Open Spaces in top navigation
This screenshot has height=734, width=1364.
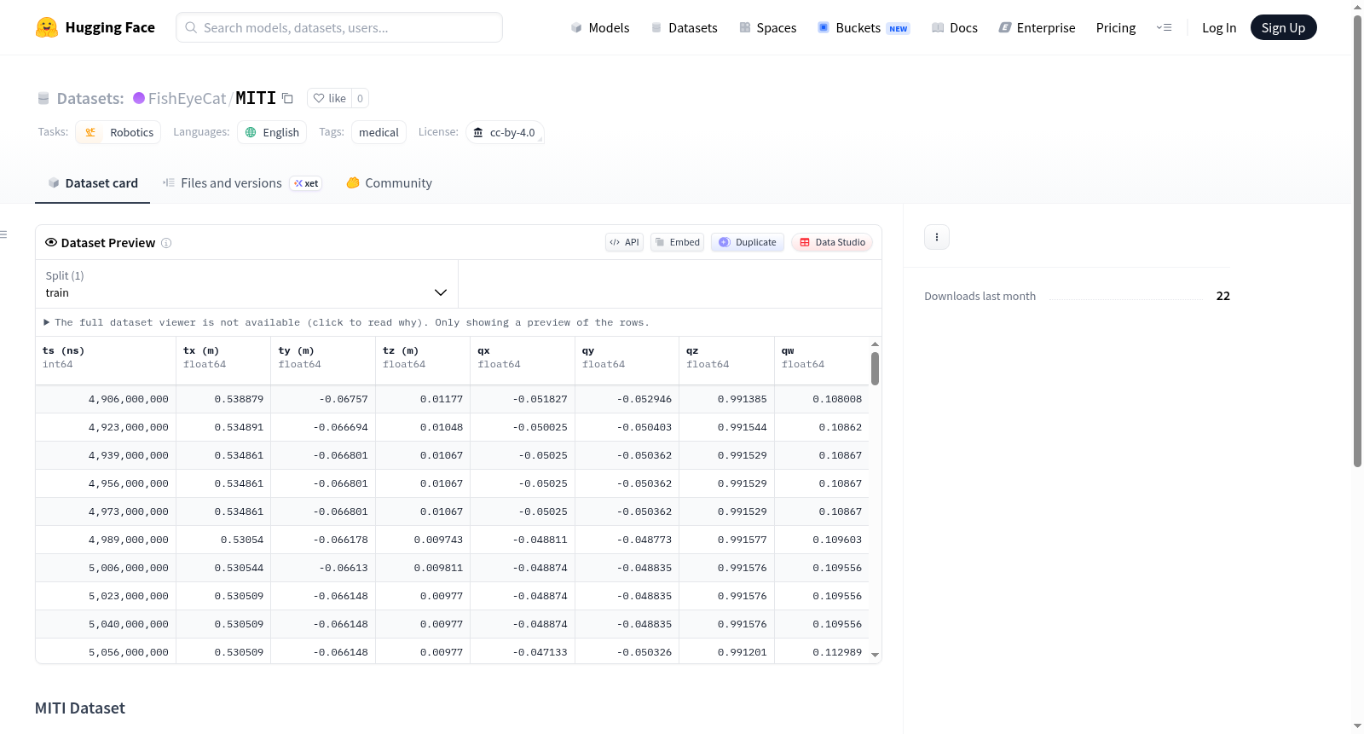pyautogui.click(x=767, y=27)
